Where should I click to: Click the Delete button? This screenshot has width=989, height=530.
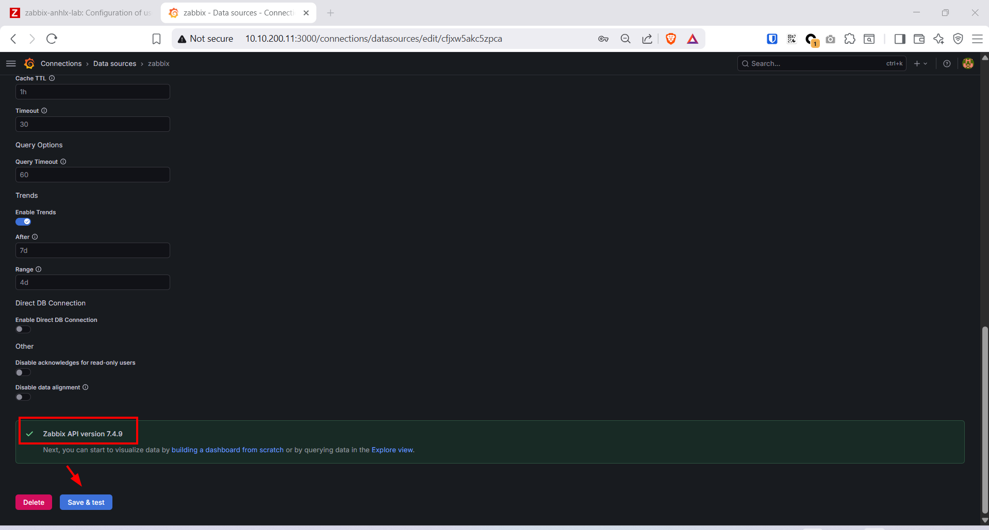tap(34, 502)
